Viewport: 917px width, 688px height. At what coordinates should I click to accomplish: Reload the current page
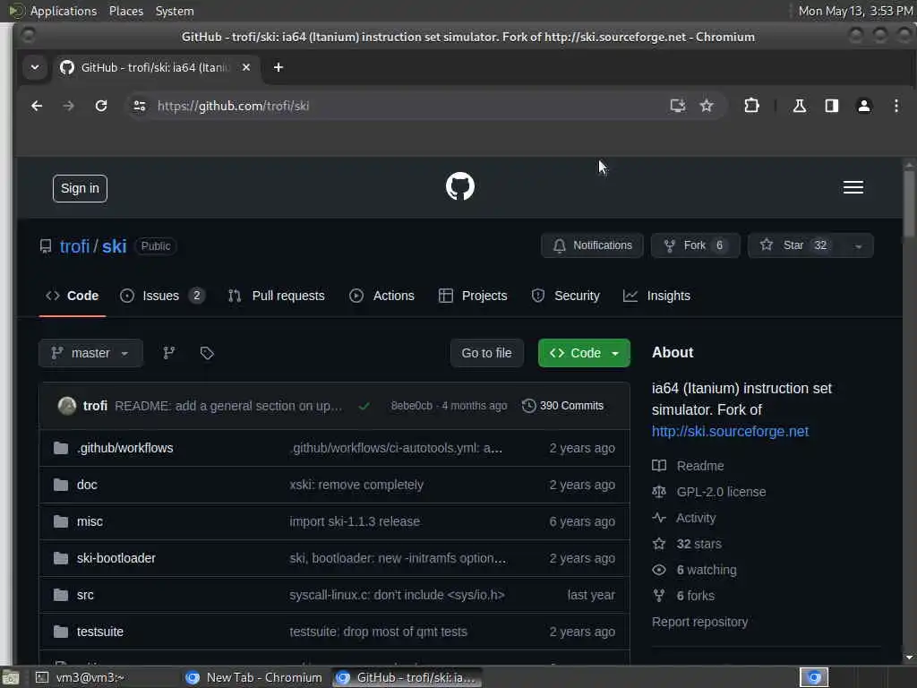[x=101, y=106]
